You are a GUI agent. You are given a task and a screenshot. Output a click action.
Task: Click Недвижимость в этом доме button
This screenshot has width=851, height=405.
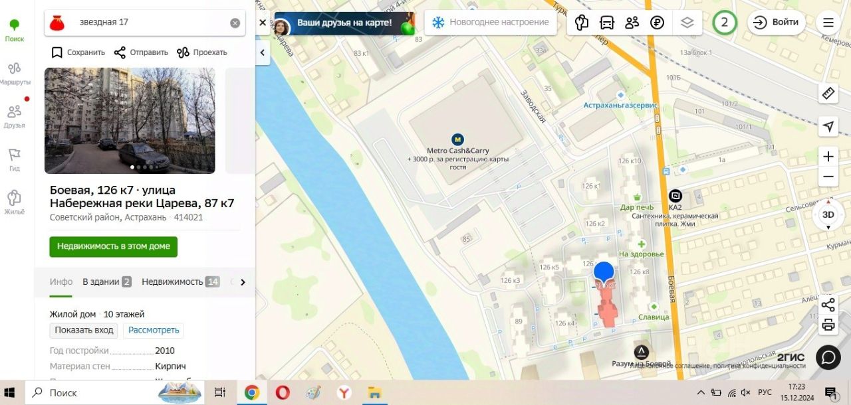113,246
